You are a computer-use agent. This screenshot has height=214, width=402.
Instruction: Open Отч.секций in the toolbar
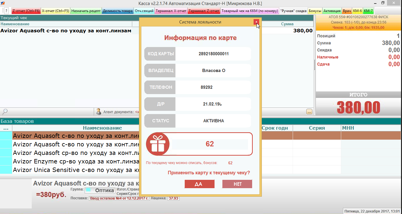(x=144, y=11)
